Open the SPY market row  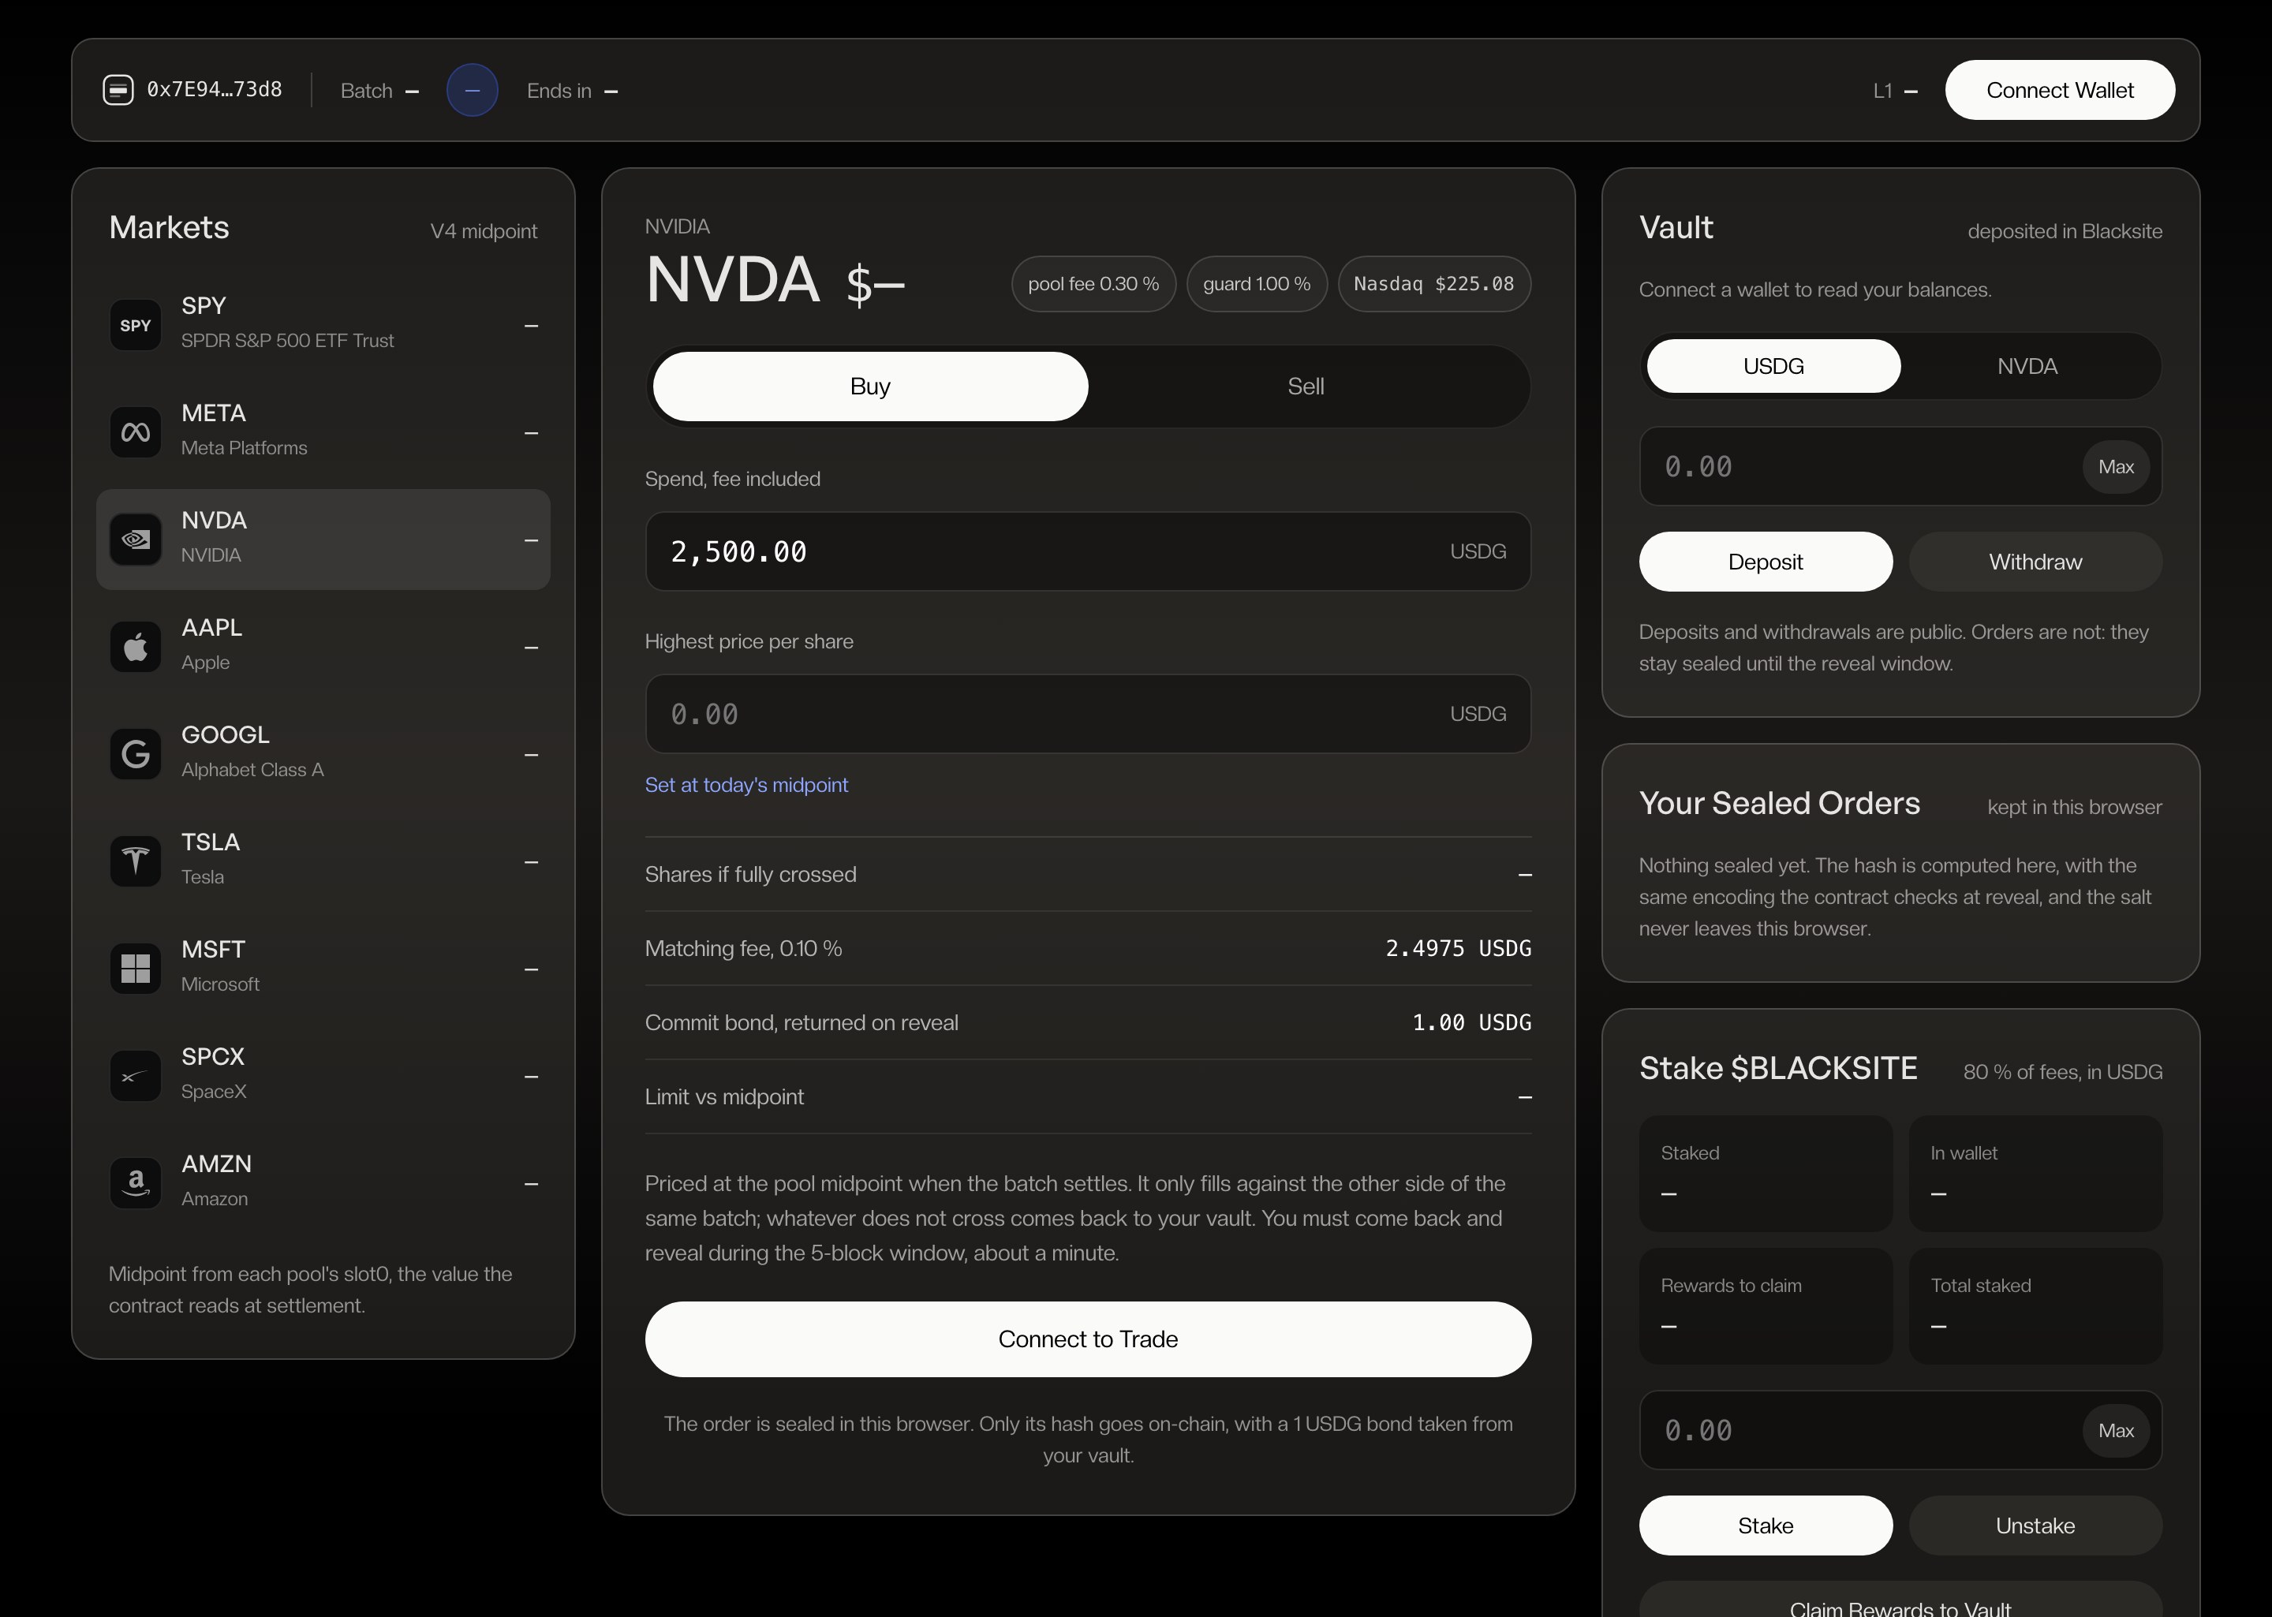pyautogui.click(x=323, y=326)
